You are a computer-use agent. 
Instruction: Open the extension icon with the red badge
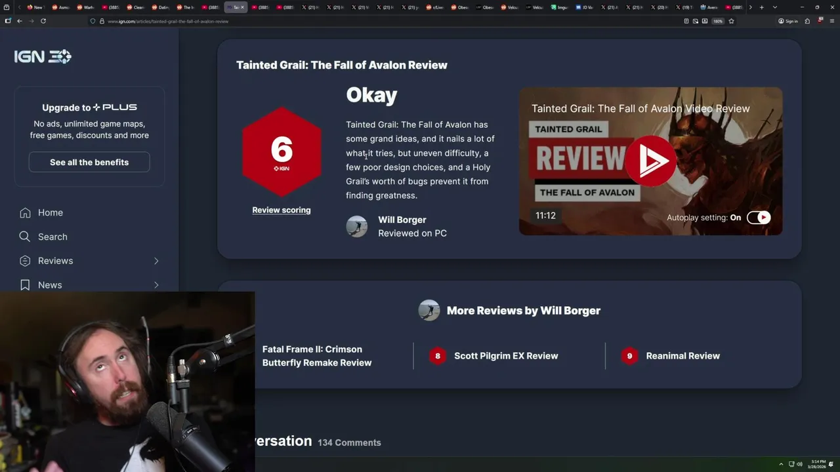pyautogui.click(x=820, y=20)
